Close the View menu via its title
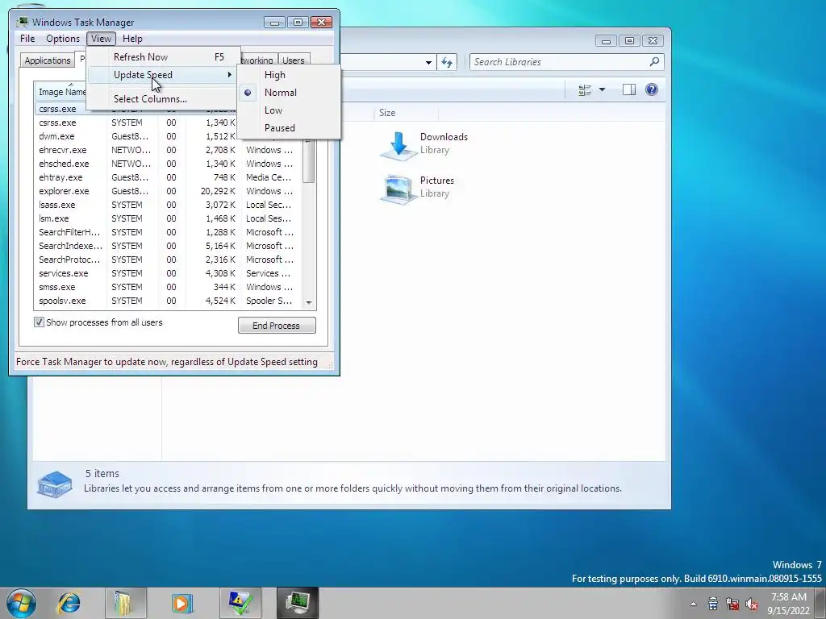The image size is (826, 619). pyautogui.click(x=101, y=39)
